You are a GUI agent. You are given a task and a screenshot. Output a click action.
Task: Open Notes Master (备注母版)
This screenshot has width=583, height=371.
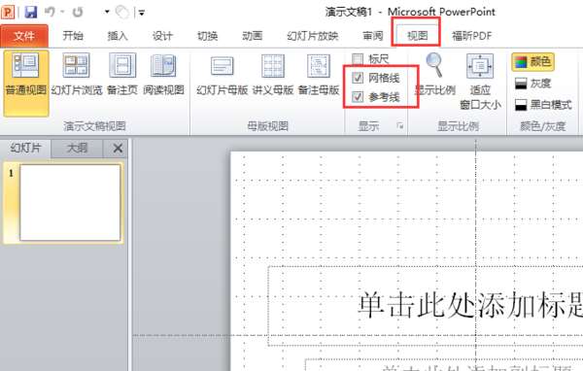[319, 75]
